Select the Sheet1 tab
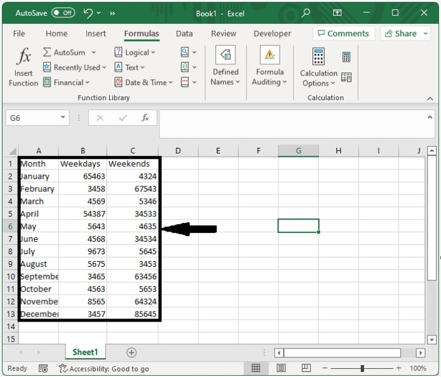This screenshot has width=441, height=377. click(x=85, y=352)
